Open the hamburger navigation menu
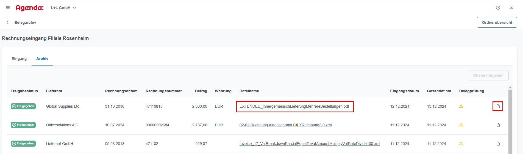This screenshot has width=523, height=154. [x=8, y=8]
